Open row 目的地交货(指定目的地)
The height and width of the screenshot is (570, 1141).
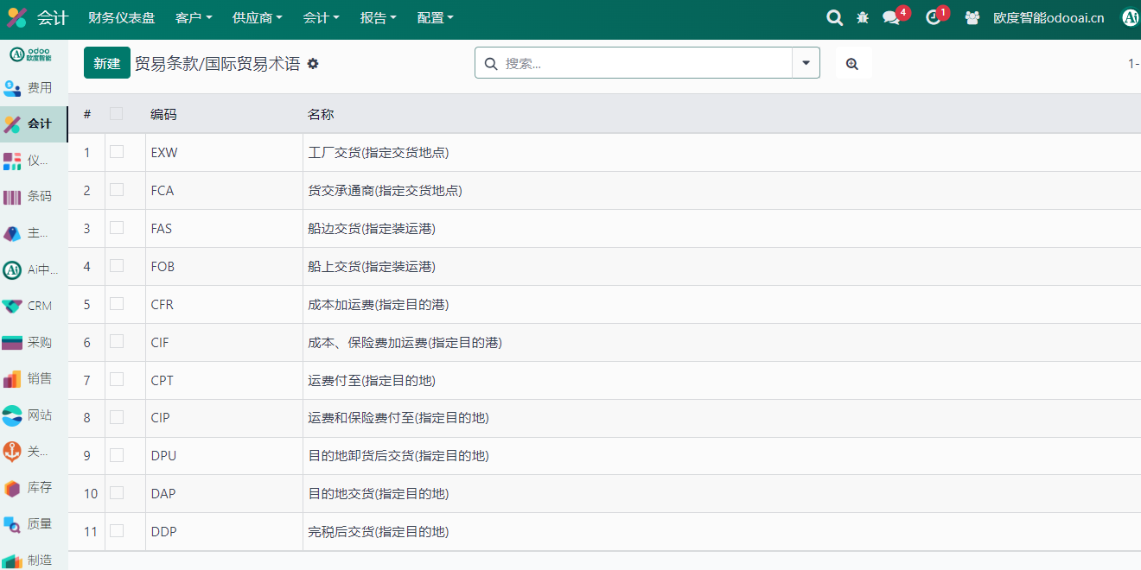click(379, 494)
